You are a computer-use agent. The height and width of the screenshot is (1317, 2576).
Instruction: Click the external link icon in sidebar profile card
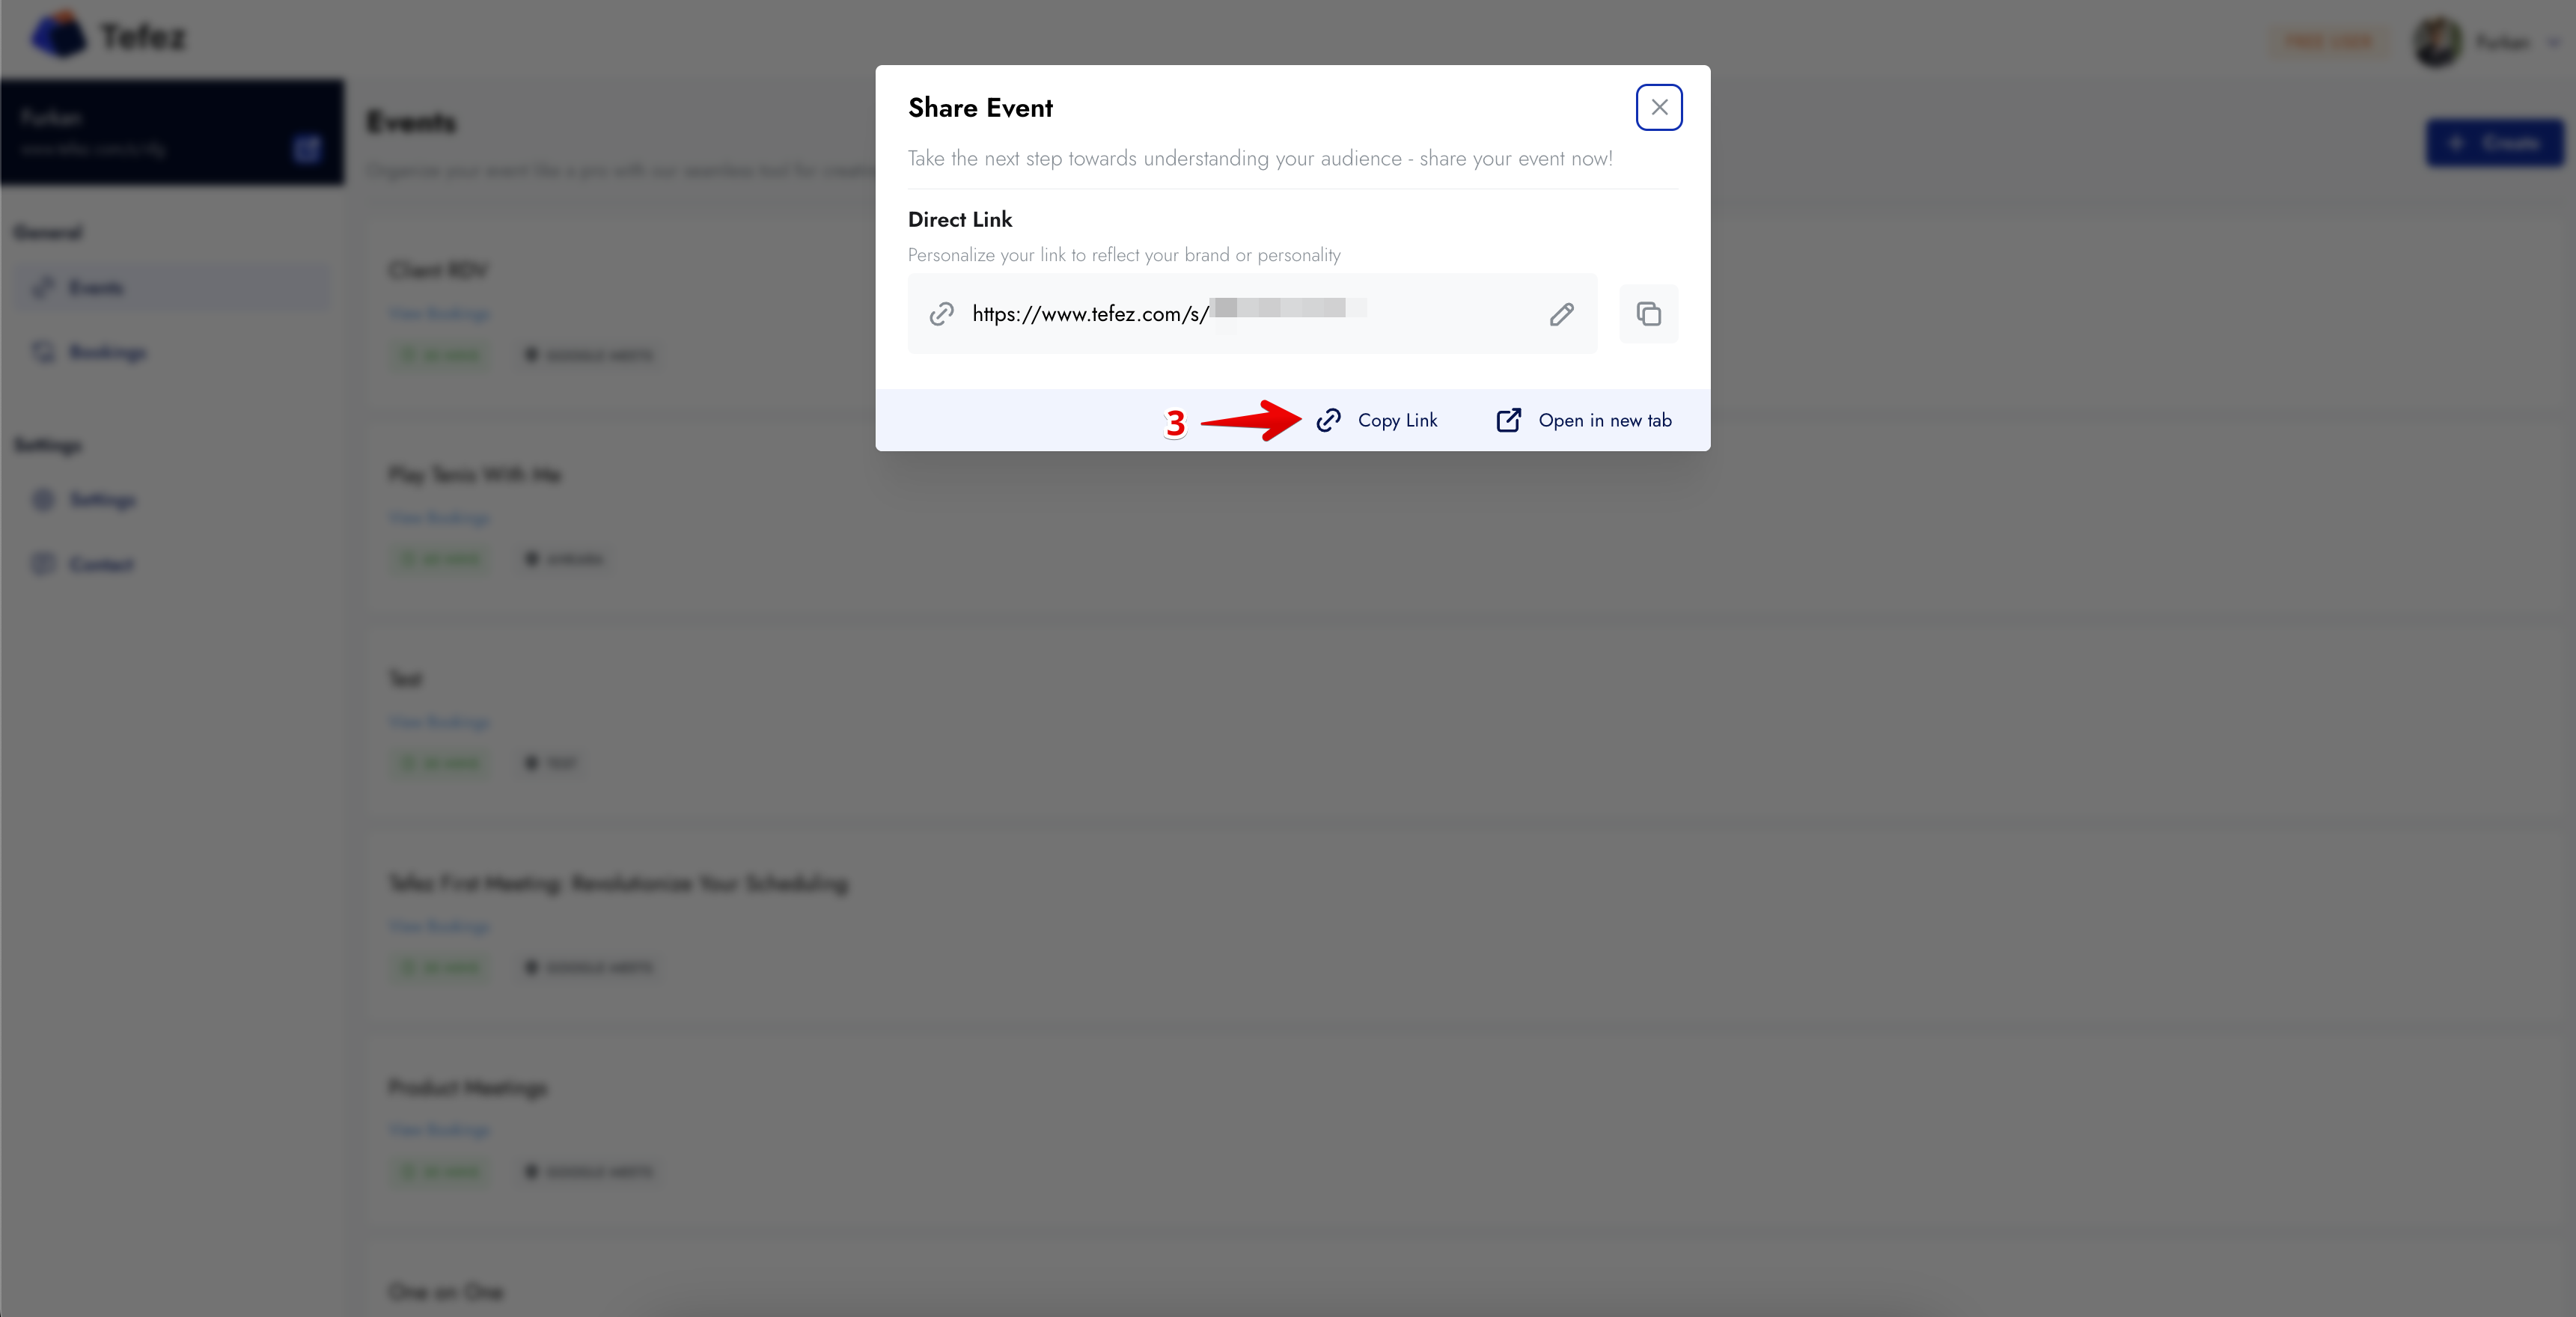coord(308,149)
